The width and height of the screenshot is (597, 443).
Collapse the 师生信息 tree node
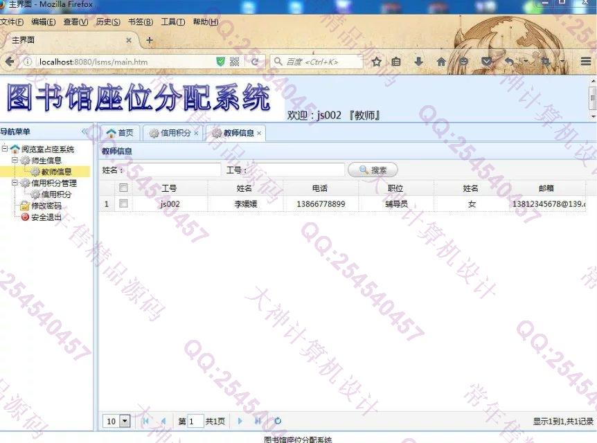[15, 160]
